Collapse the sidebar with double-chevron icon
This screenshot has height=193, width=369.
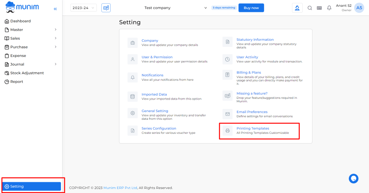[x=55, y=9]
